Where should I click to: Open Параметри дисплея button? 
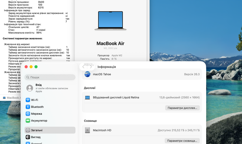coord(182,108)
